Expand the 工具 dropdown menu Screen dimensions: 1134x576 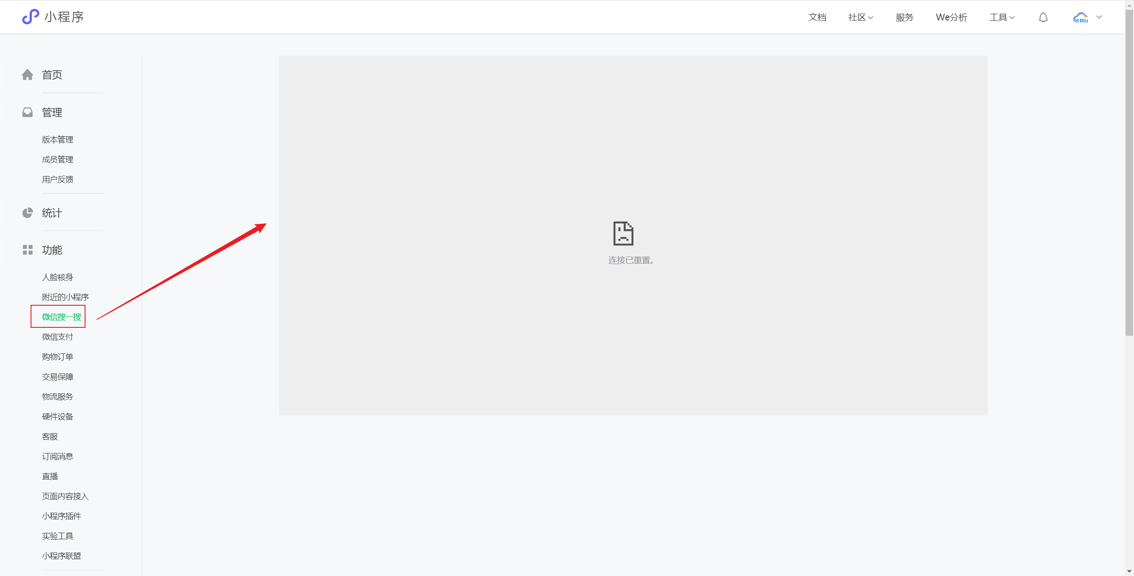click(1002, 17)
